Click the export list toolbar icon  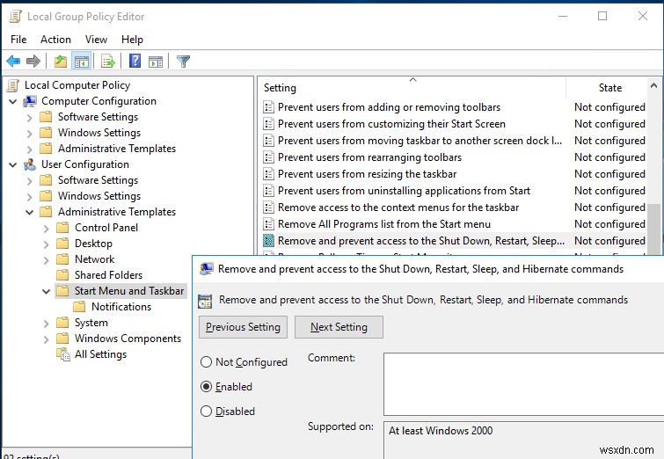point(108,62)
